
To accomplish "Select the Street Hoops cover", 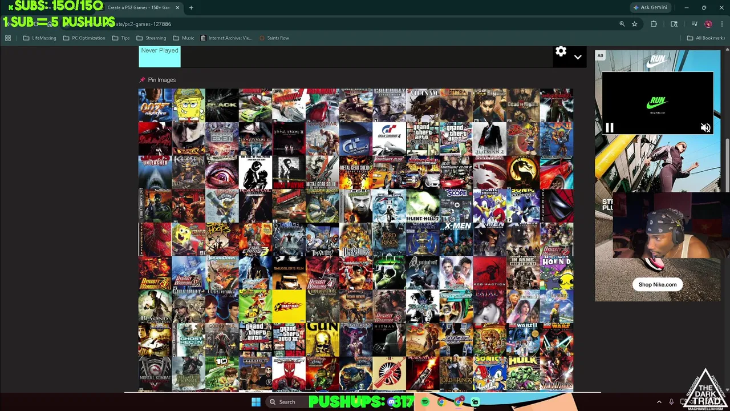I will pyautogui.click(x=222, y=240).
